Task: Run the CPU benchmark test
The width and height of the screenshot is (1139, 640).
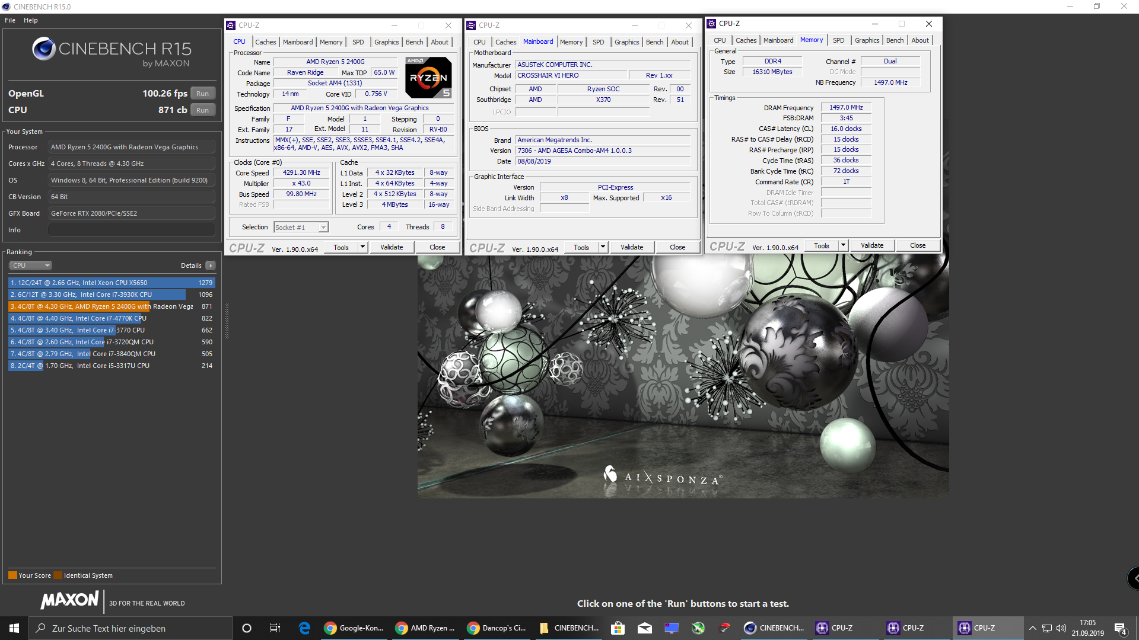Action: [202, 110]
